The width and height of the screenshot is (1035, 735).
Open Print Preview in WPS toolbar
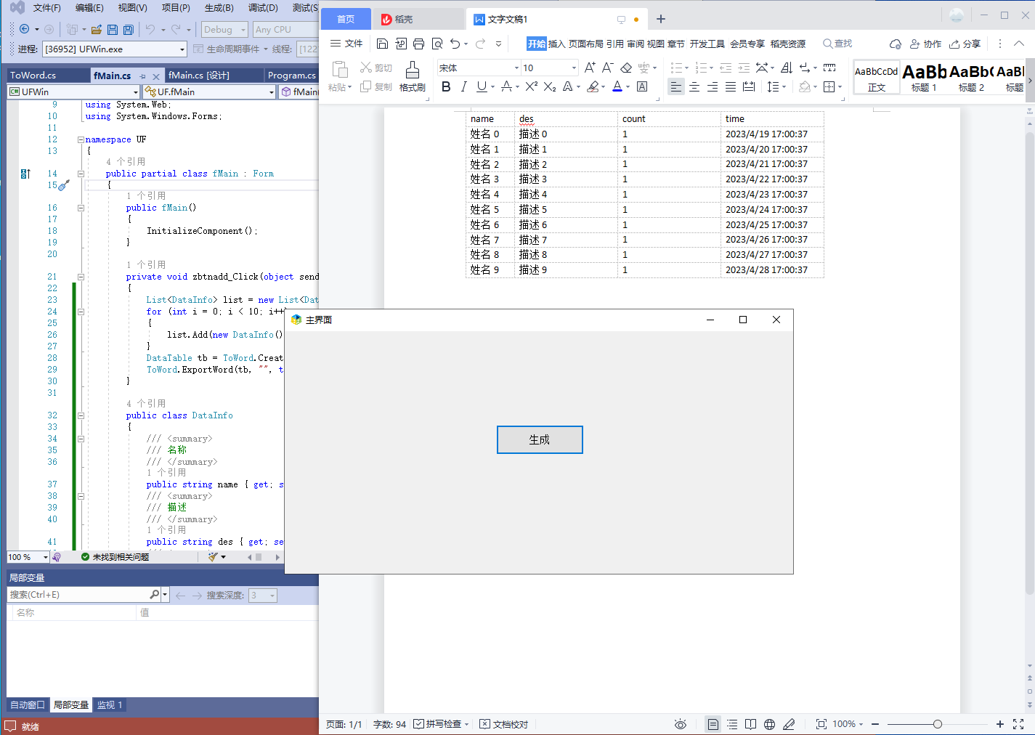click(437, 44)
